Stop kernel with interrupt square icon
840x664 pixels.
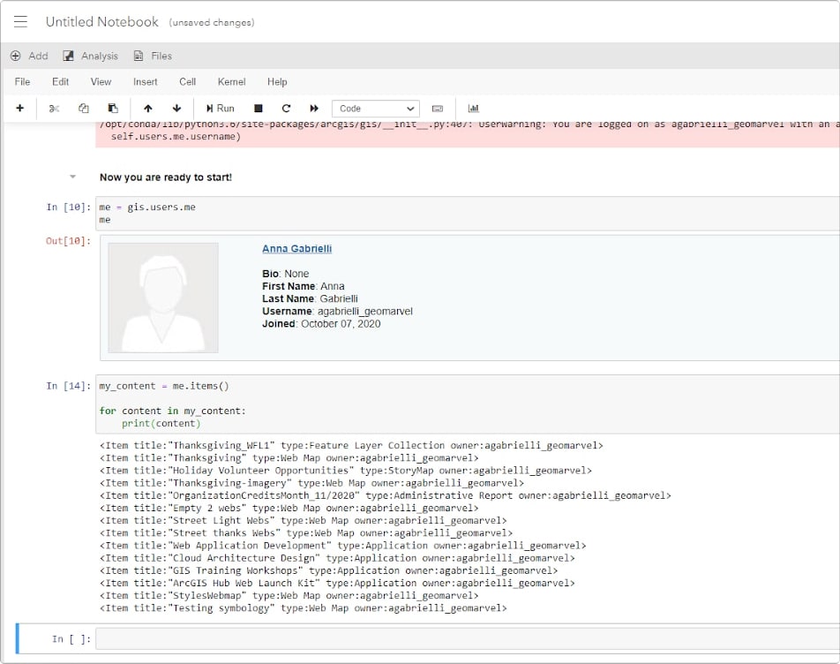click(259, 109)
